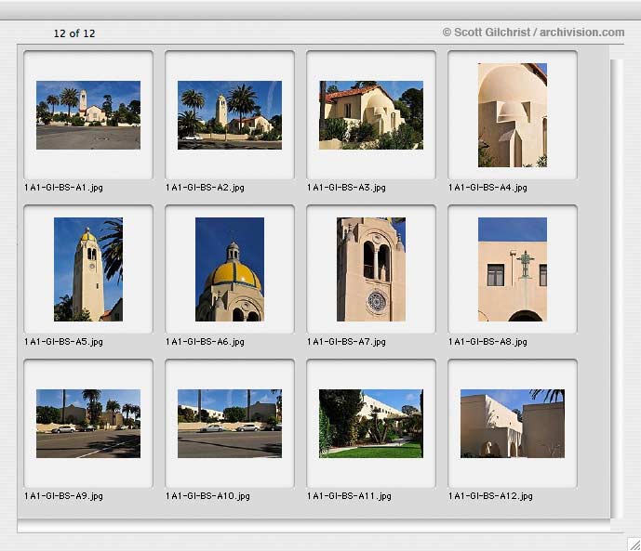The width and height of the screenshot is (641, 551).
Task: Click the file name 1A1-GI-BS-A9.jpg
Action: 63,496
